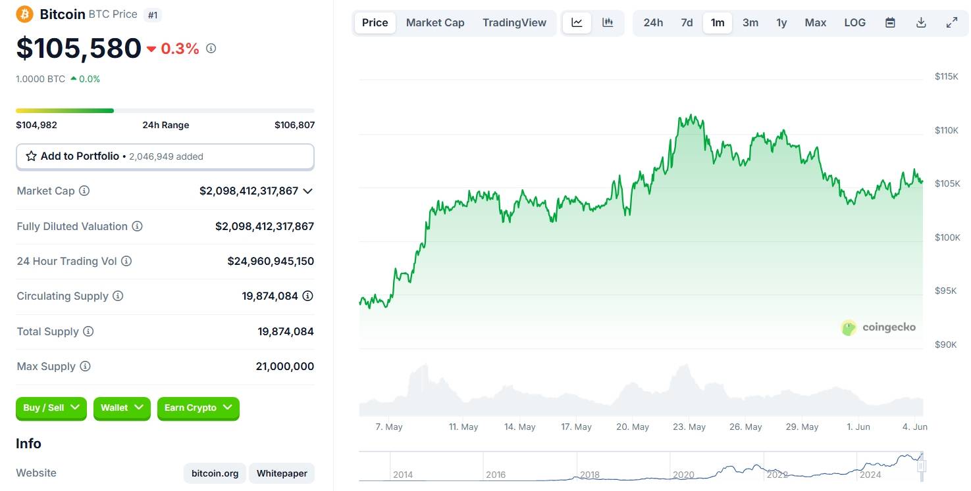
Task: Click the volume area chart
Action: coord(641,390)
